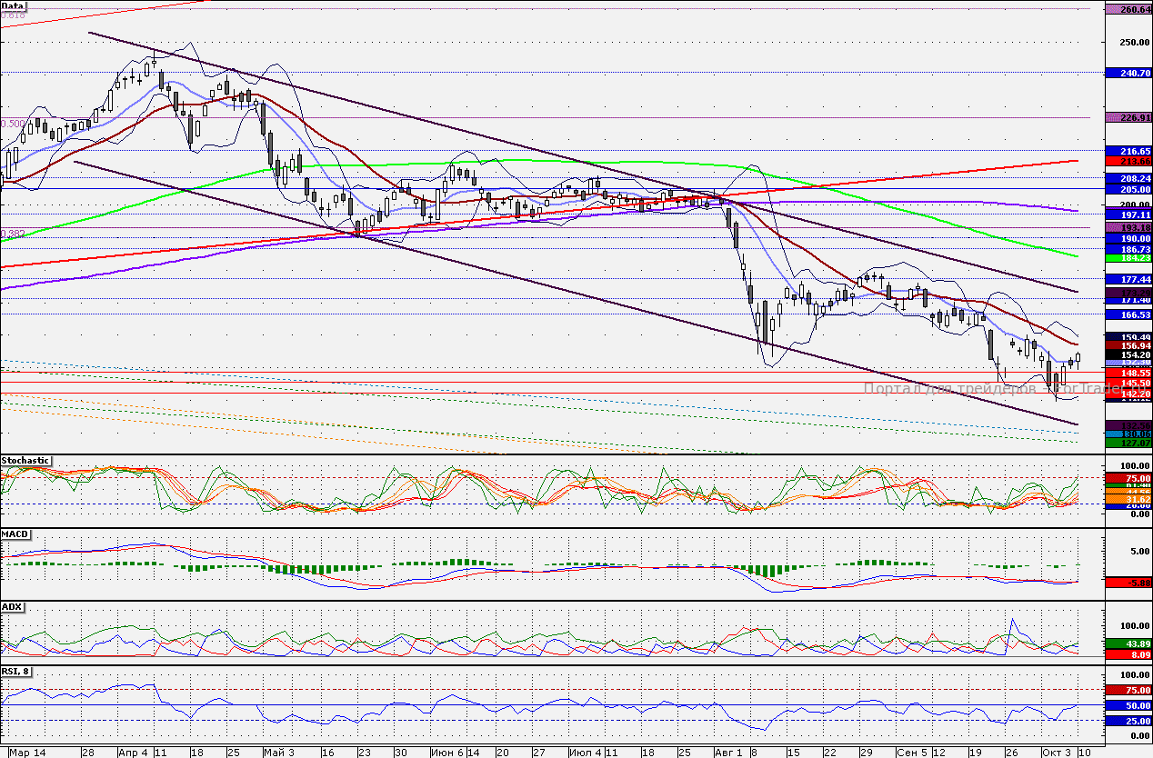The width and height of the screenshot is (1153, 758).
Task: Select the Data panel title label
Action: (13, 5)
